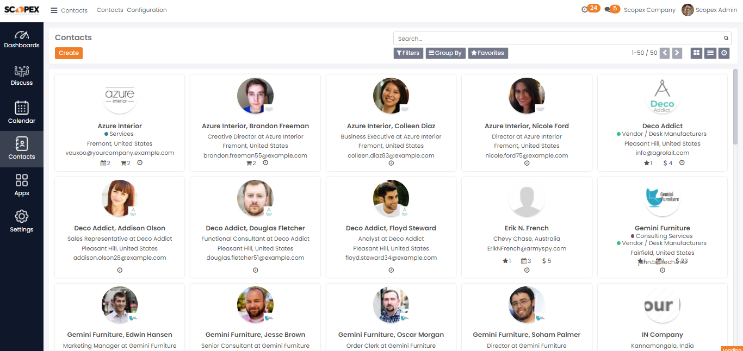Click into the Search input field
This screenshot has width=743, height=351.
pyautogui.click(x=559, y=39)
